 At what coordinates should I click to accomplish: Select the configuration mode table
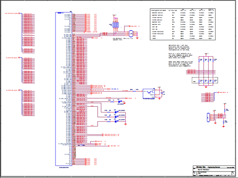click(x=183, y=24)
